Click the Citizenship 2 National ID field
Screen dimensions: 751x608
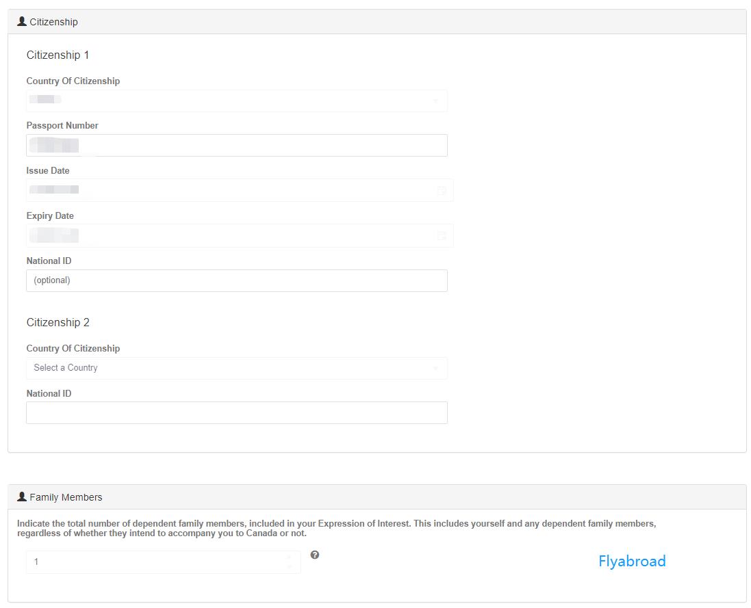click(x=236, y=412)
